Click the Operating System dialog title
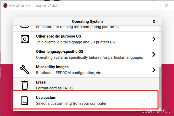Viewport: 174px width, 116px height. [87, 21]
